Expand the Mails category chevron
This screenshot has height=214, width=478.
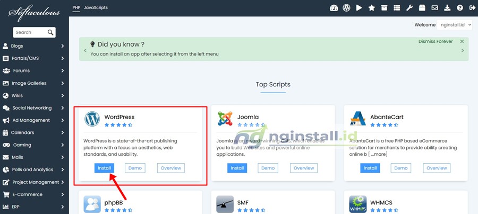point(62,157)
